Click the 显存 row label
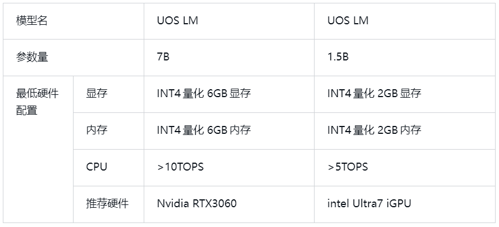Image resolution: width=499 pixels, height=227 pixels. [97, 93]
